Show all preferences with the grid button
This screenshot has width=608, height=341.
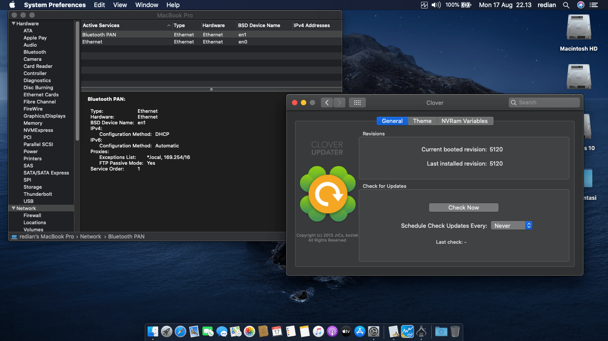pyautogui.click(x=357, y=103)
